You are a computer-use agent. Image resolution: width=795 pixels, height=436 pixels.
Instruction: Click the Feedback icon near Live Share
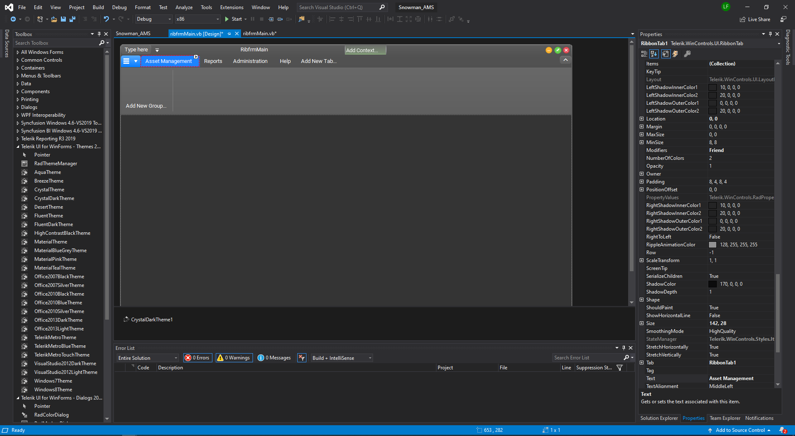click(x=783, y=19)
